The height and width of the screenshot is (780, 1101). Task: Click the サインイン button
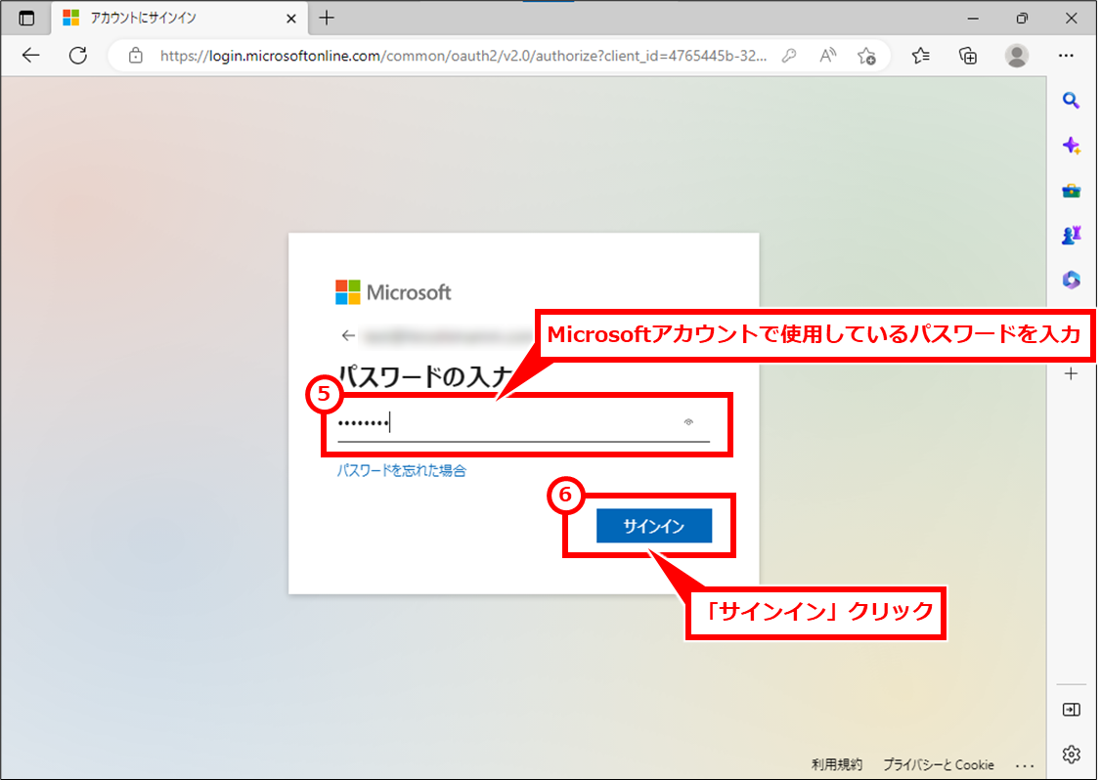pos(654,526)
